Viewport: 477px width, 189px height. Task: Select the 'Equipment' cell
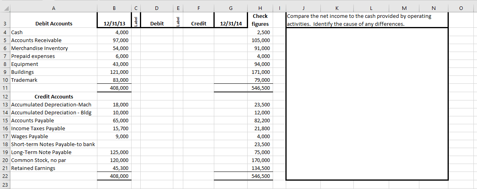(x=54, y=64)
